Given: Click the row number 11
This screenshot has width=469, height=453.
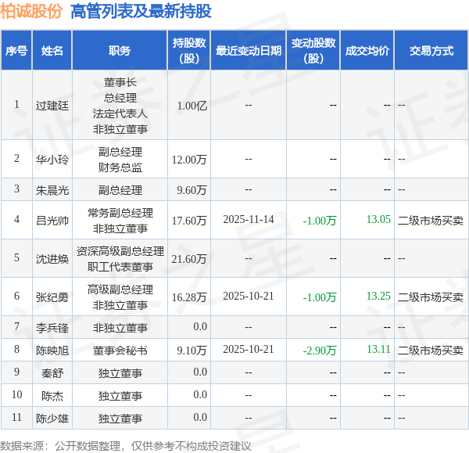Looking at the screenshot, I should (x=16, y=417).
